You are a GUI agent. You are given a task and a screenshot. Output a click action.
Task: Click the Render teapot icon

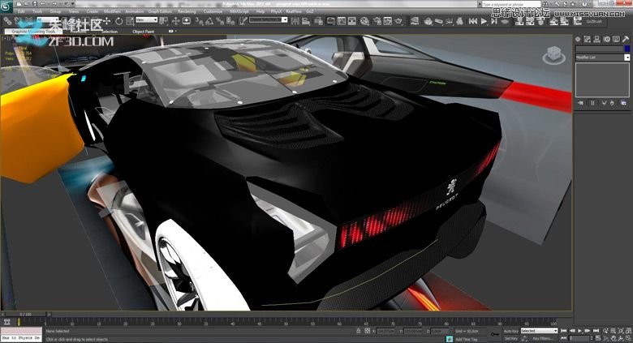398,21
